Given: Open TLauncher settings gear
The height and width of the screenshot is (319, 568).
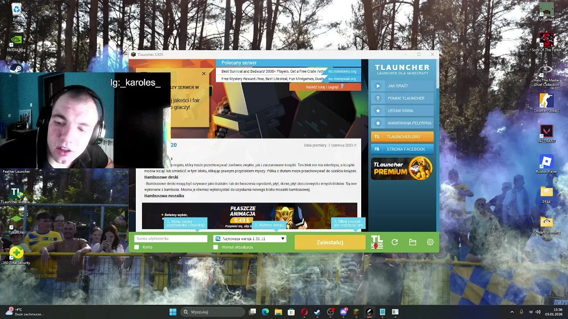Looking at the screenshot, I should point(430,242).
